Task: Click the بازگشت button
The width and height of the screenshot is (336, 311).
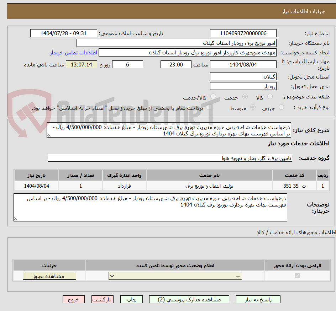Action: [103, 299]
